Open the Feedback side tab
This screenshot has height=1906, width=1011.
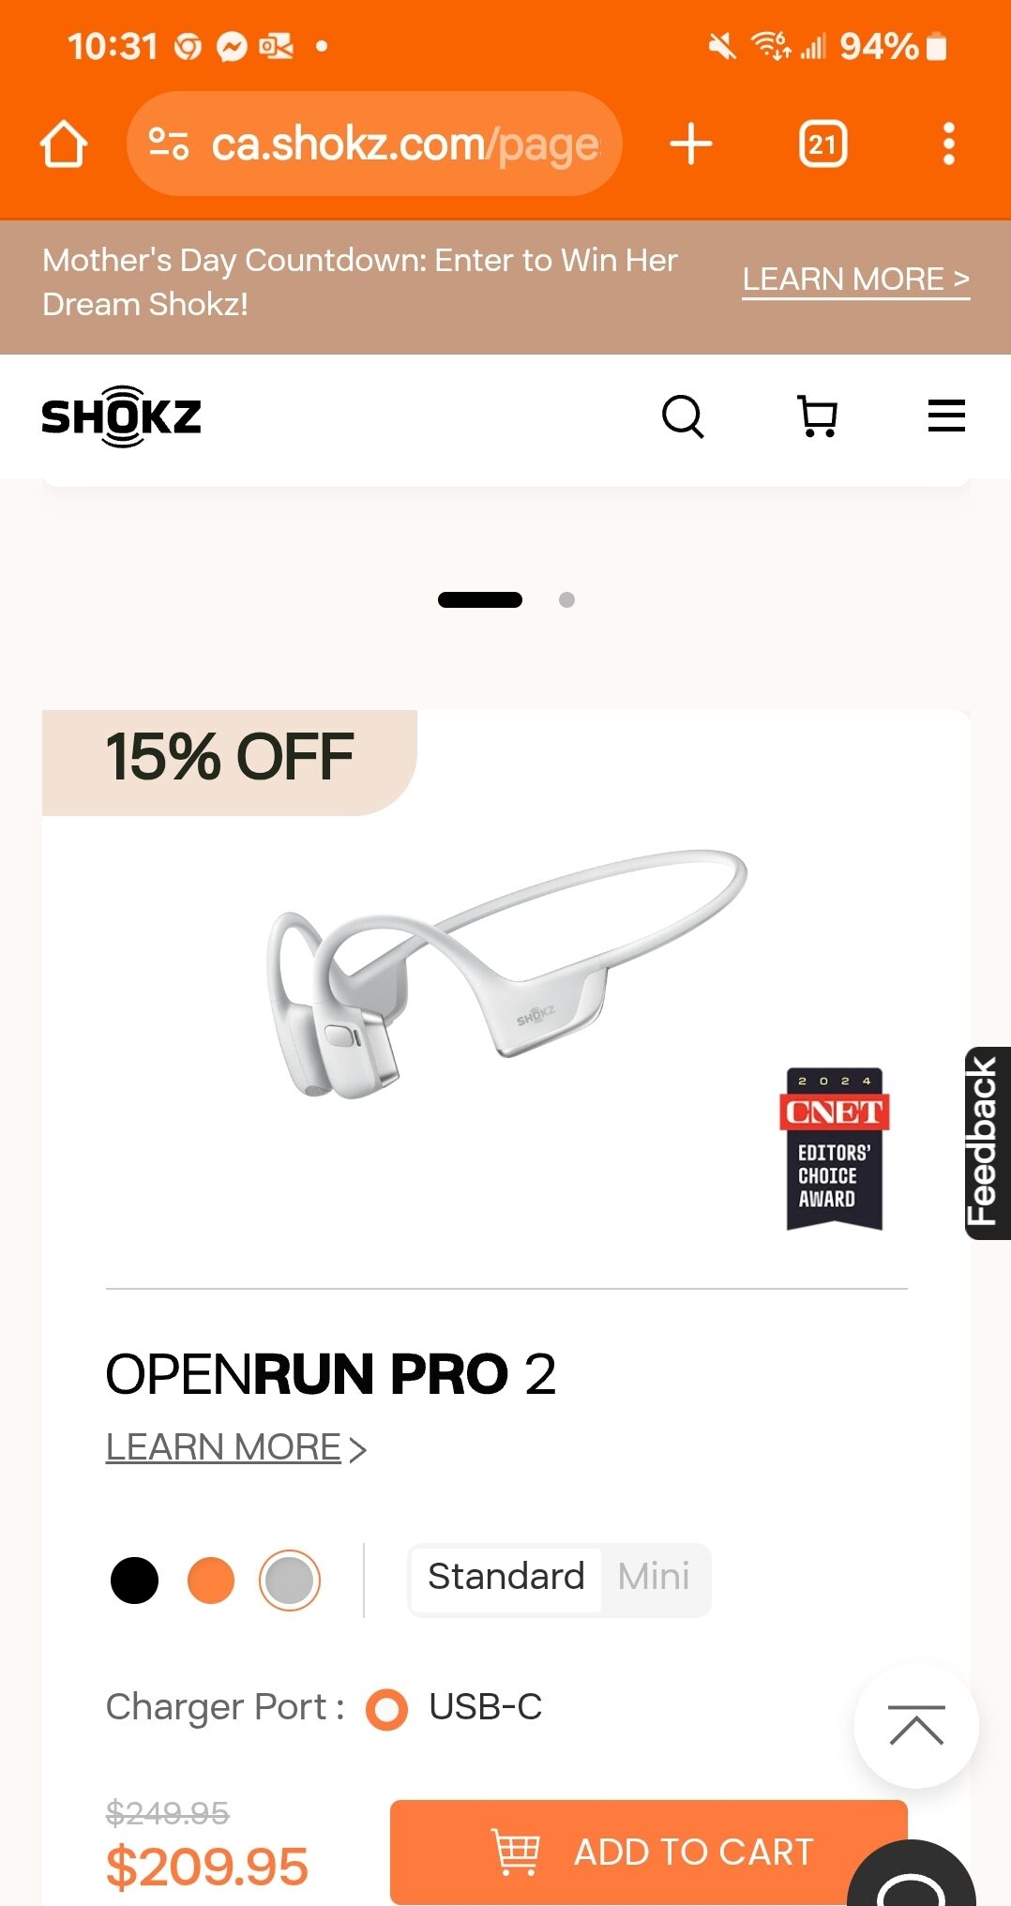tap(987, 1142)
